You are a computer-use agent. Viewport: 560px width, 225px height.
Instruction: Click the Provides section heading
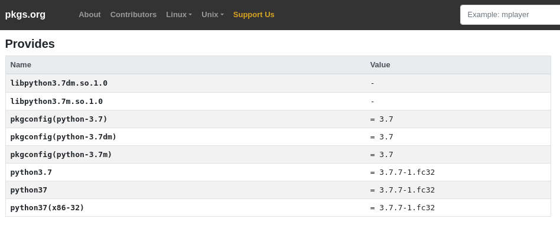30,44
